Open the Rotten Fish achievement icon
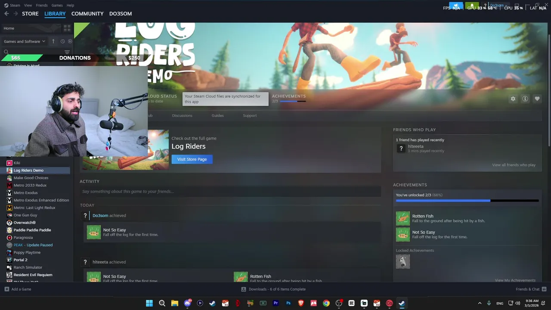Viewport: 551px width, 310px height. [403, 218]
